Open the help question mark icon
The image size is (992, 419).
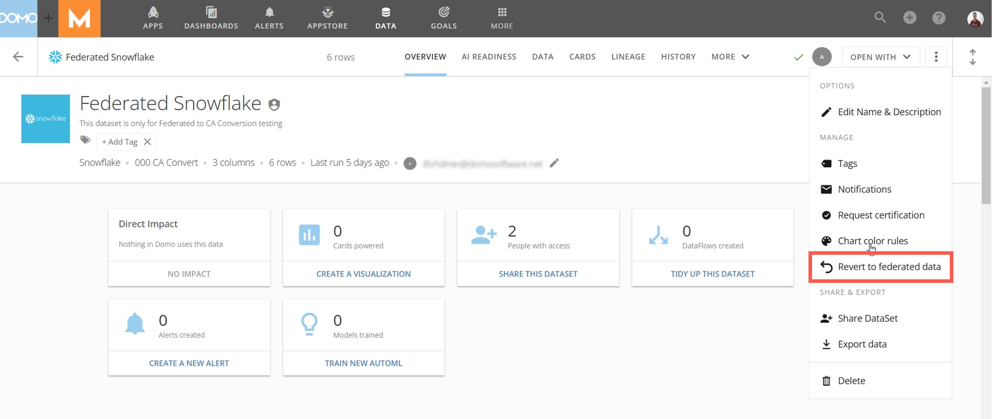939,18
